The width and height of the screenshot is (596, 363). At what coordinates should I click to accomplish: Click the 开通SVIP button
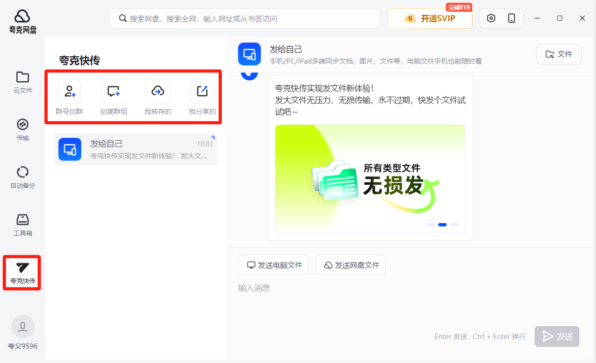coord(430,19)
